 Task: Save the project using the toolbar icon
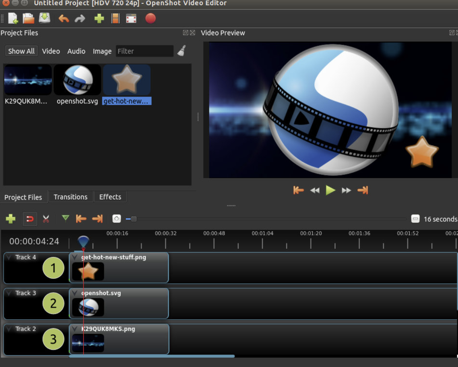point(44,18)
